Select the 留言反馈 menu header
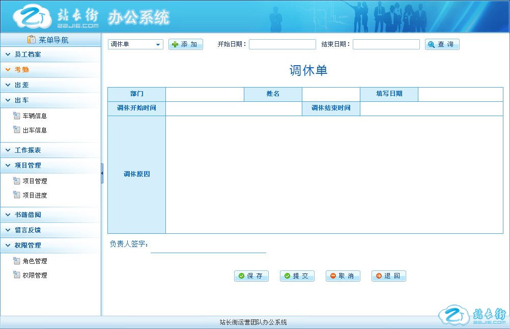The height and width of the screenshot is (329, 510). click(x=27, y=230)
